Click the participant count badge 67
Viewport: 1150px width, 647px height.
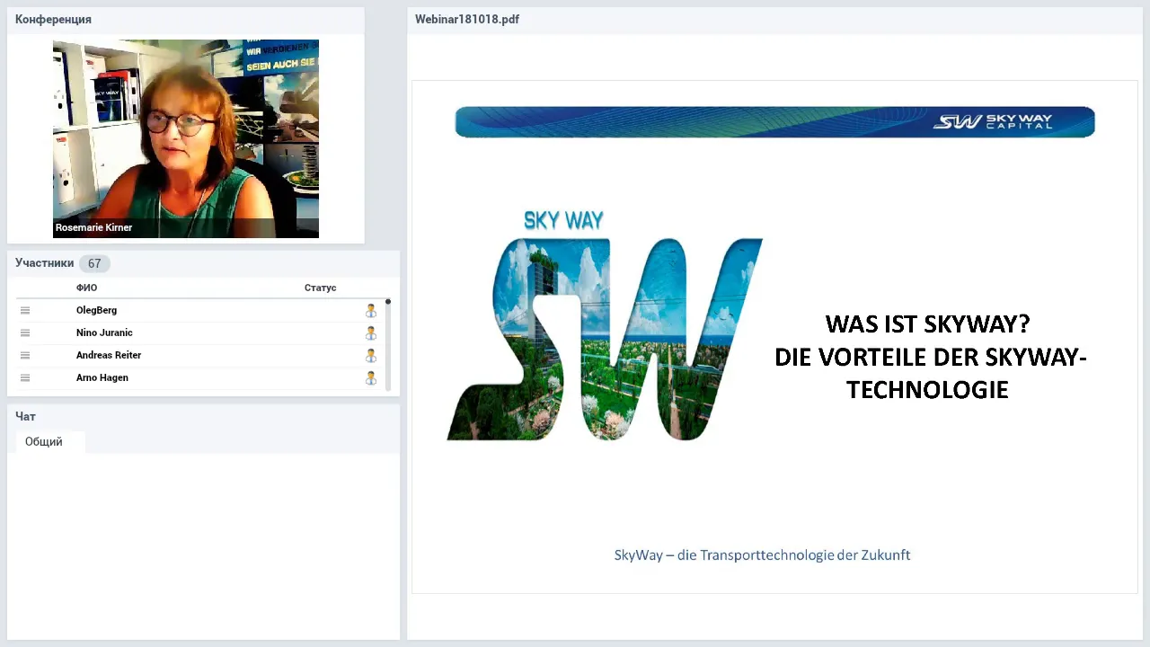pos(94,263)
